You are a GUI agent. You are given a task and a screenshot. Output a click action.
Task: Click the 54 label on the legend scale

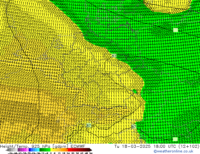(x=91, y=153)
